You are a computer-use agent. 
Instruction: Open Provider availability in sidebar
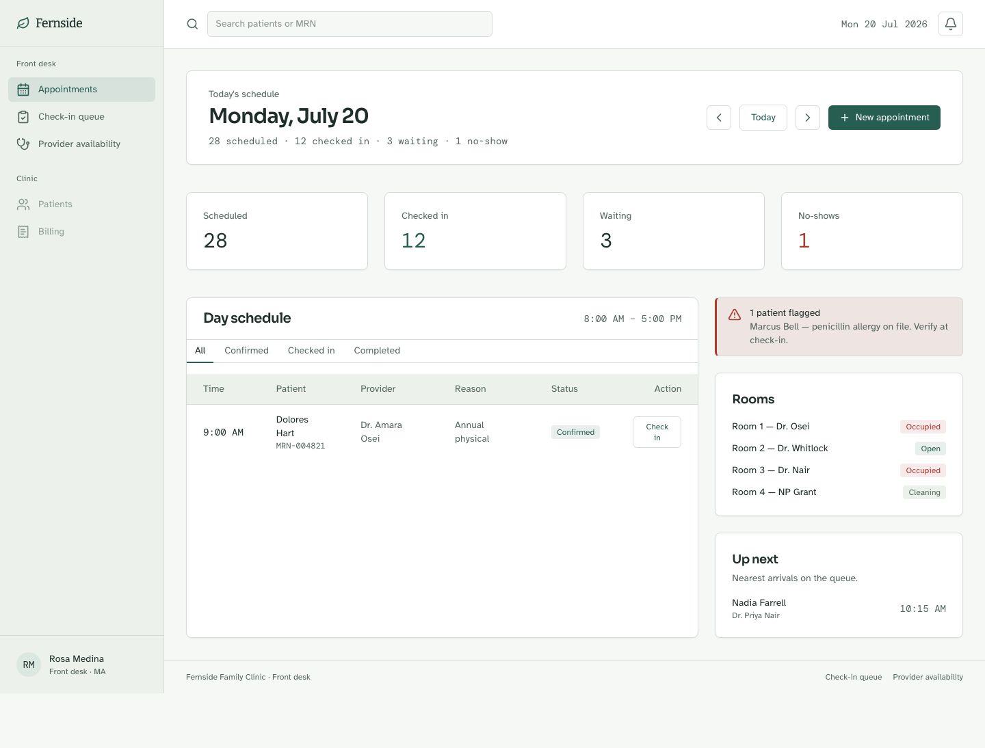[x=82, y=144]
